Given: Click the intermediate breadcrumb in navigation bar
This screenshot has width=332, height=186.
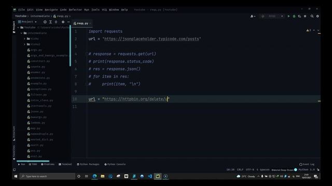Looking at the screenshot, I should pos(40,16).
